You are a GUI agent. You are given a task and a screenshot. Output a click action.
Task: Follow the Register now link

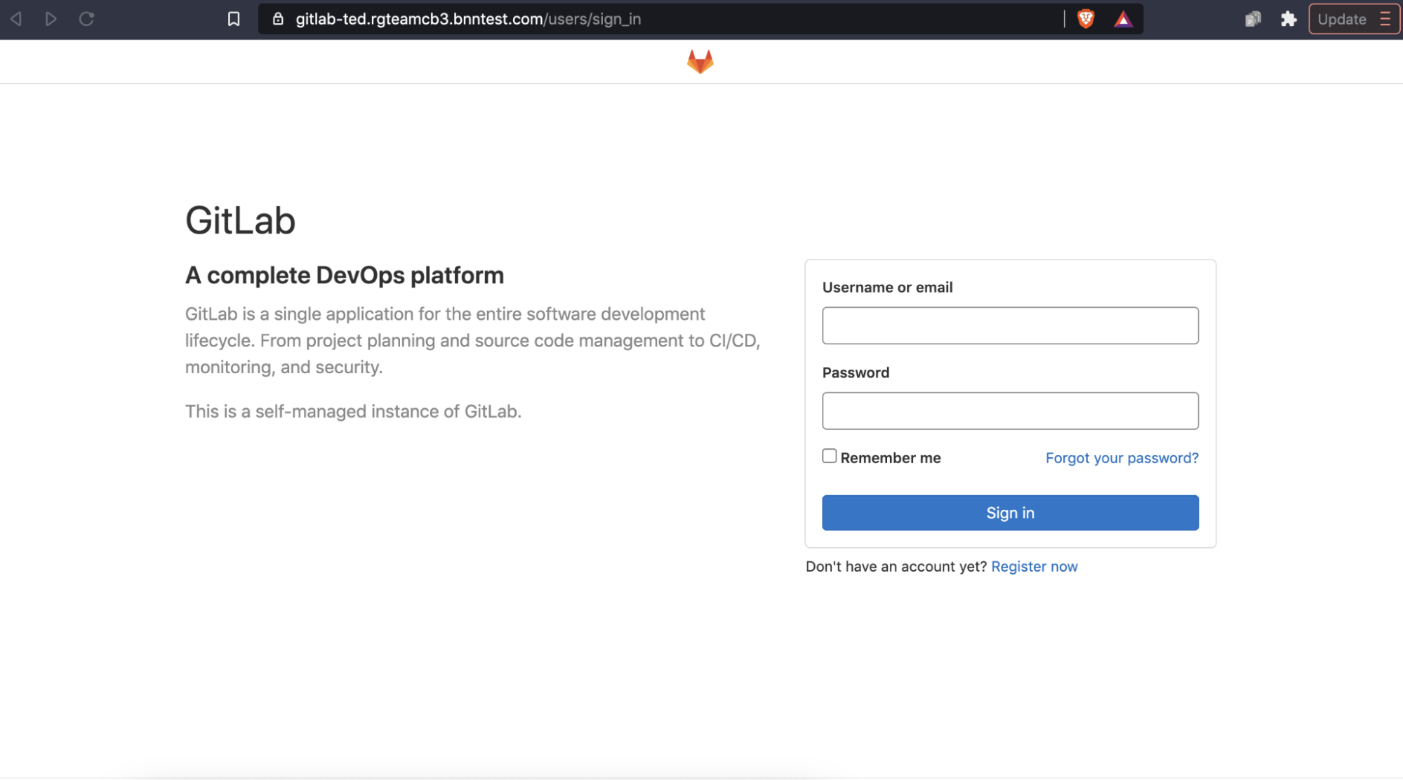coord(1034,567)
